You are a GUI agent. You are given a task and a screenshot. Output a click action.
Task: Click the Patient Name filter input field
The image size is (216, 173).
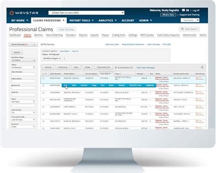[23, 81]
